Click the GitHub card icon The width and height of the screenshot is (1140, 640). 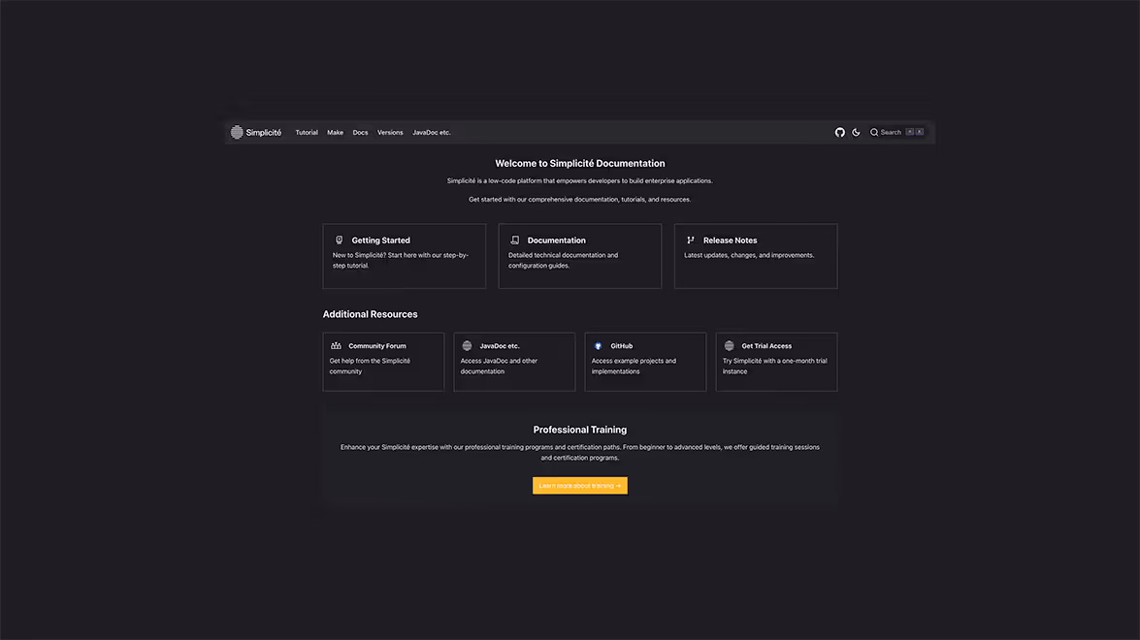[598, 346]
